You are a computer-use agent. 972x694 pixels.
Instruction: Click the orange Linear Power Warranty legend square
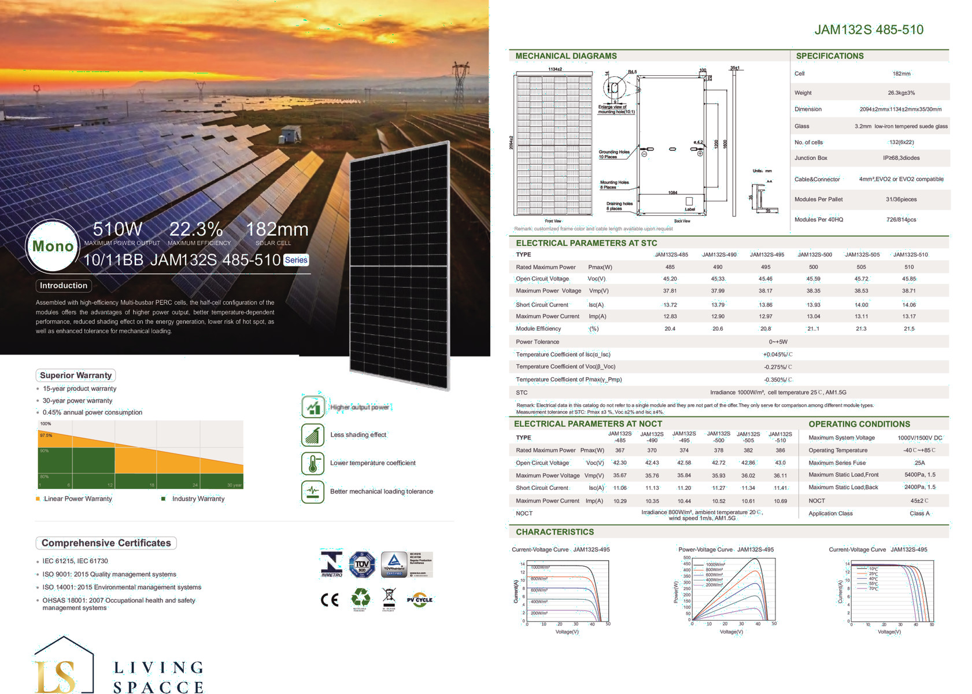(x=38, y=499)
